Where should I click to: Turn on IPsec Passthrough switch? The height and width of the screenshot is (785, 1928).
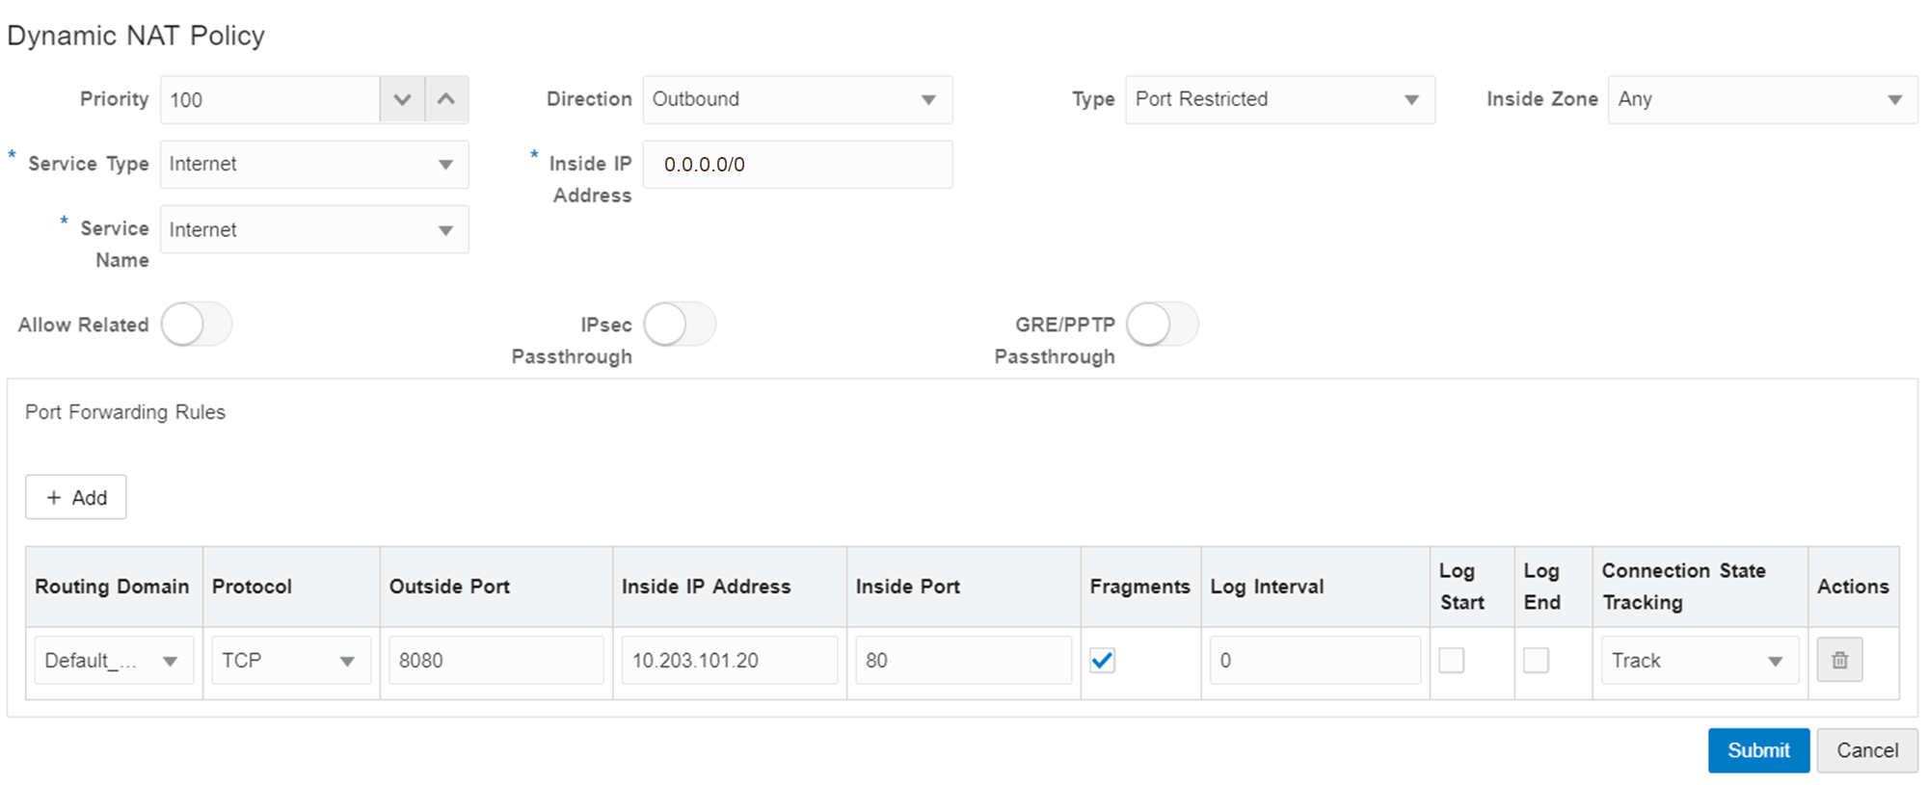pyautogui.click(x=680, y=325)
